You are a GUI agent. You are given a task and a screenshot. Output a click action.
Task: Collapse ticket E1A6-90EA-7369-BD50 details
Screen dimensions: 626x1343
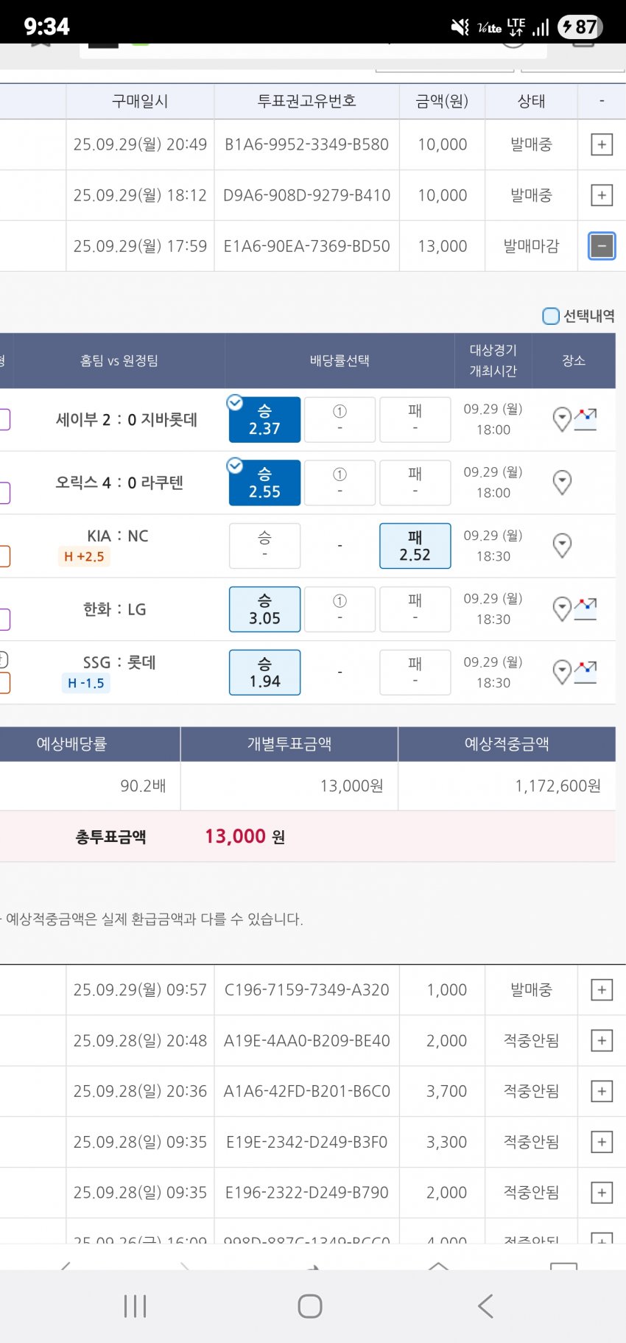tap(602, 246)
